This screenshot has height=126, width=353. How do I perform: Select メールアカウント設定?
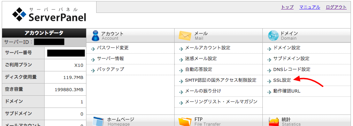coord(208,48)
